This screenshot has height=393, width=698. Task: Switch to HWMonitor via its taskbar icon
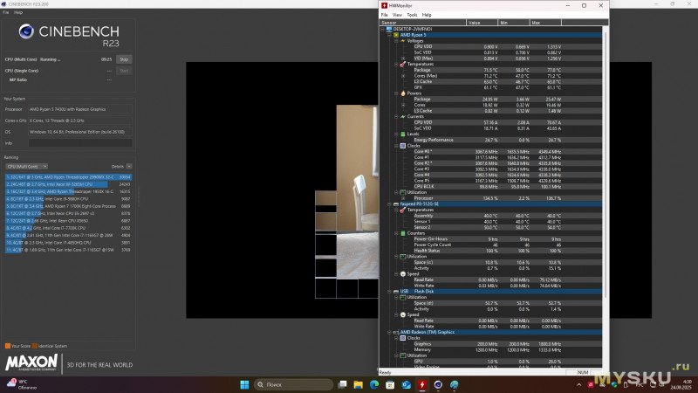[422, 384]
